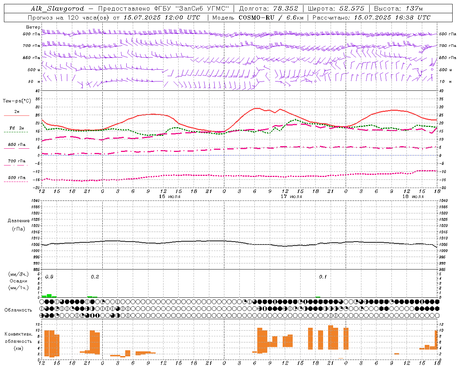The width and height of the screenshot is (458, 366).
Task: Click the 0.1 precipitation amount value
Action: 323,277
